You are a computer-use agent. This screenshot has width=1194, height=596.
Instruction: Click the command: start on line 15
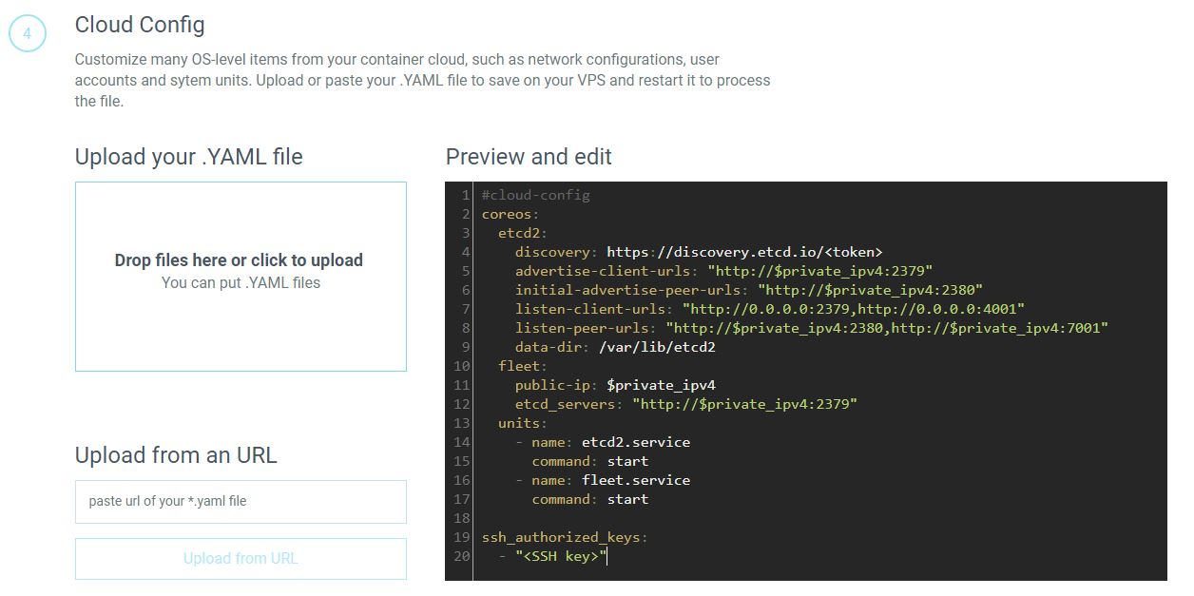[x=589, y=461]
